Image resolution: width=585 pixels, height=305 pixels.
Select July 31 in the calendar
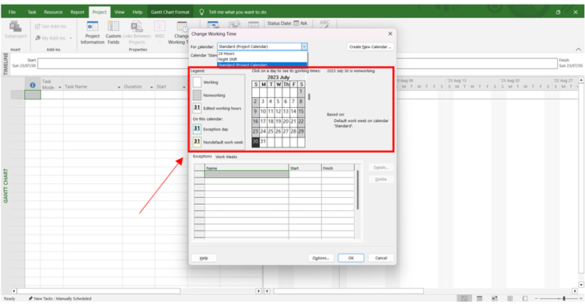tap(263, 141)
